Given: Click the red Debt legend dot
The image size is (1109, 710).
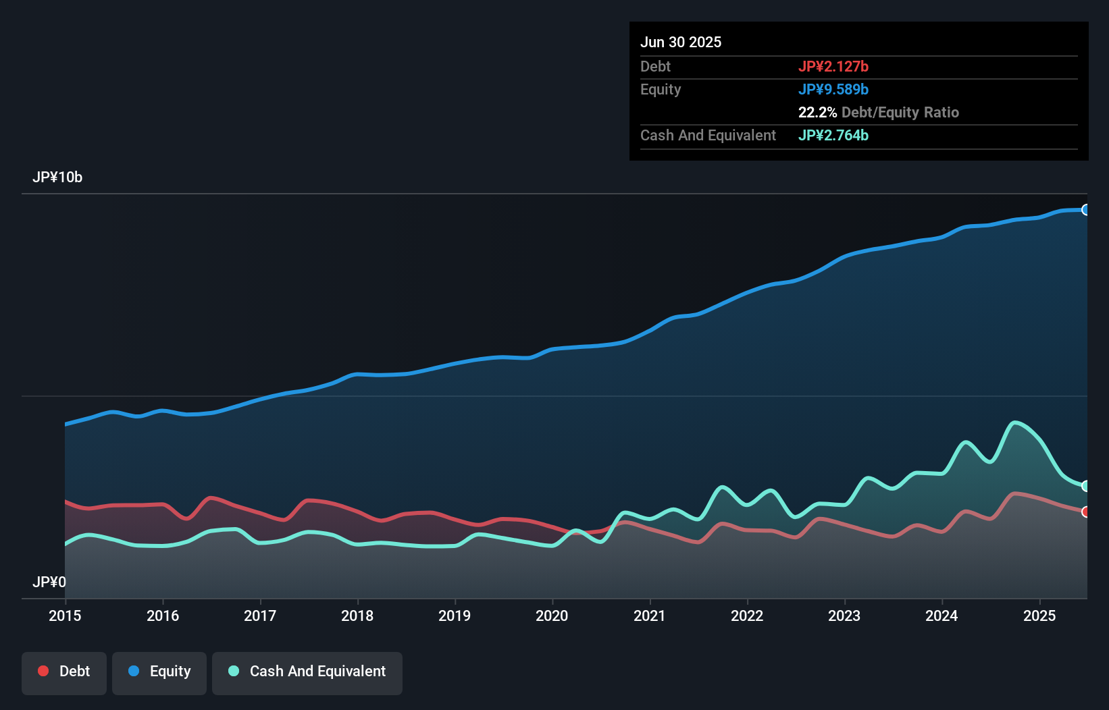Looking at the screenshot, I should 43,671.
